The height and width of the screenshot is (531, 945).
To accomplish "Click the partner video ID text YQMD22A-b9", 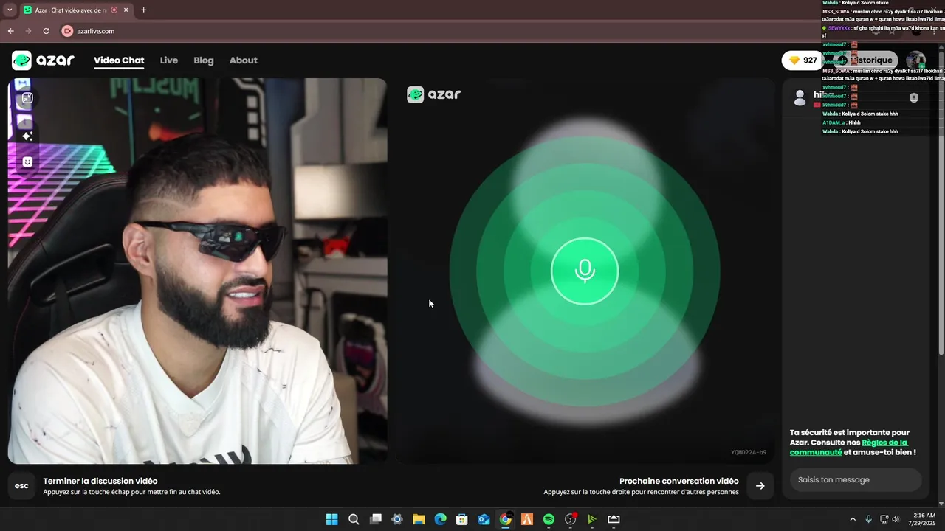I will [749, 452].
